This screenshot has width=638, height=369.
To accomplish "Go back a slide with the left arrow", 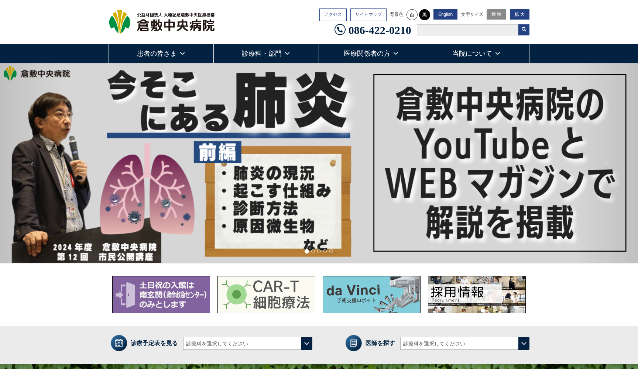I will [x=32, y=164].
